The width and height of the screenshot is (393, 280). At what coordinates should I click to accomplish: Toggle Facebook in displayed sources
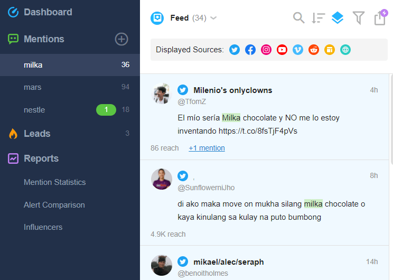250,50
